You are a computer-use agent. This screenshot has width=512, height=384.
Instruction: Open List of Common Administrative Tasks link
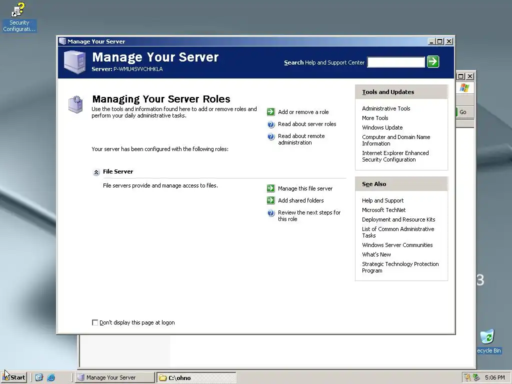click(397, 232)
